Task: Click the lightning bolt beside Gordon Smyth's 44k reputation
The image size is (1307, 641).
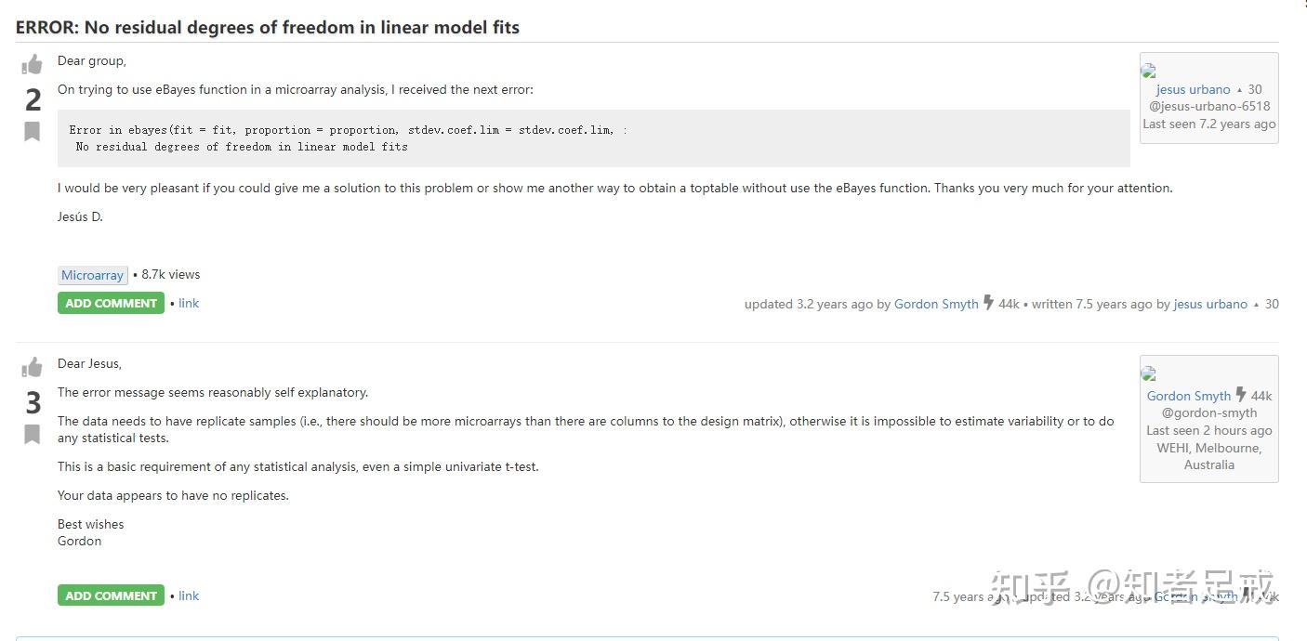Action: [x=1241, y=394]
